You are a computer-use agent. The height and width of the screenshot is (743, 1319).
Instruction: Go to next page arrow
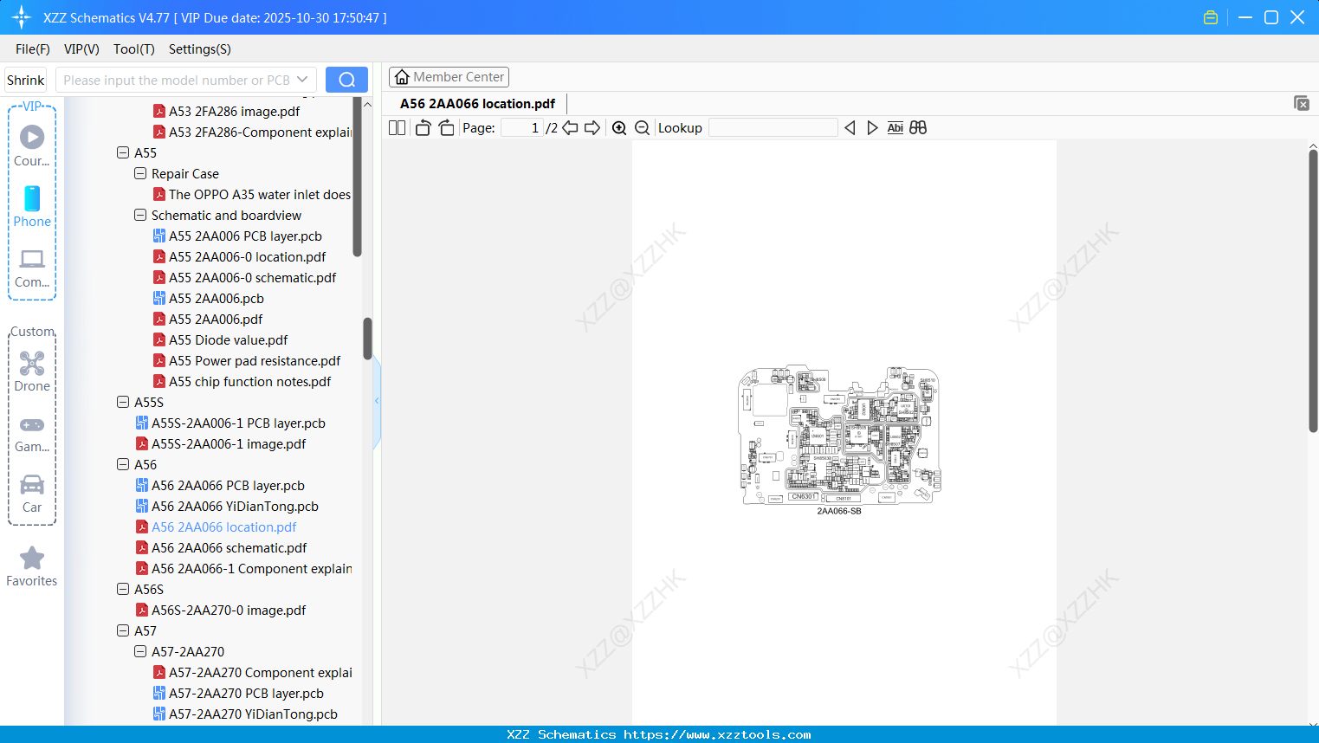(592, 127)
